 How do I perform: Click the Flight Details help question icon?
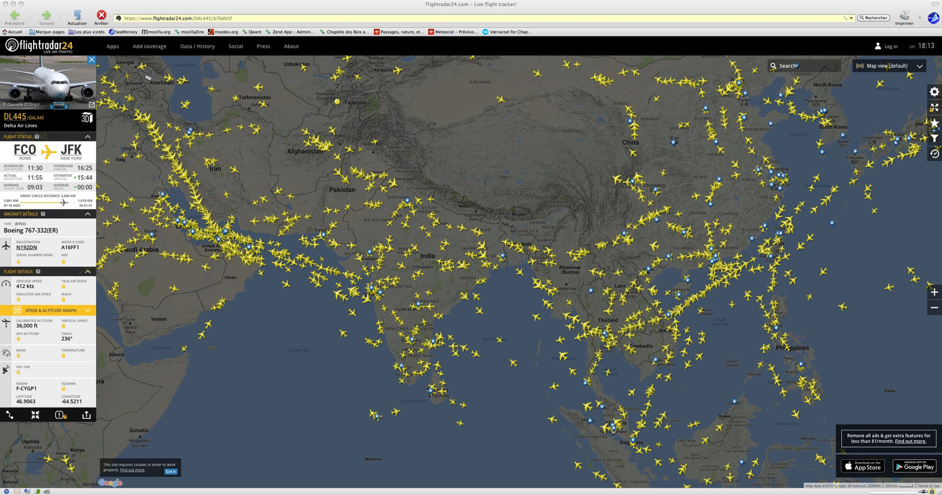click(x=38, y=272)
